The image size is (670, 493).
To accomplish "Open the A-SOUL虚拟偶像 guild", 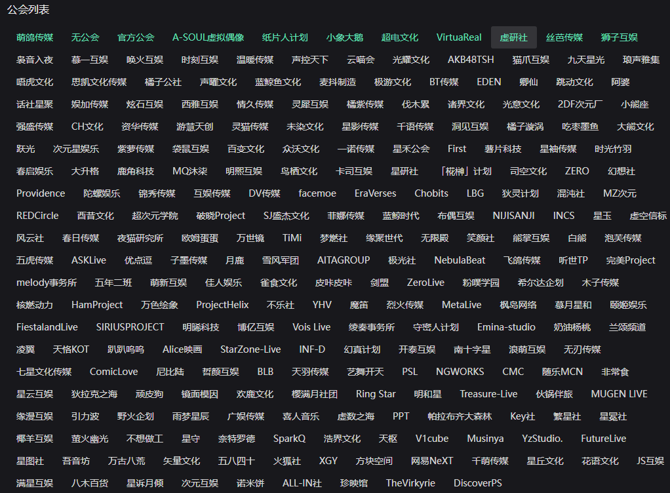I will coord(208,37).
